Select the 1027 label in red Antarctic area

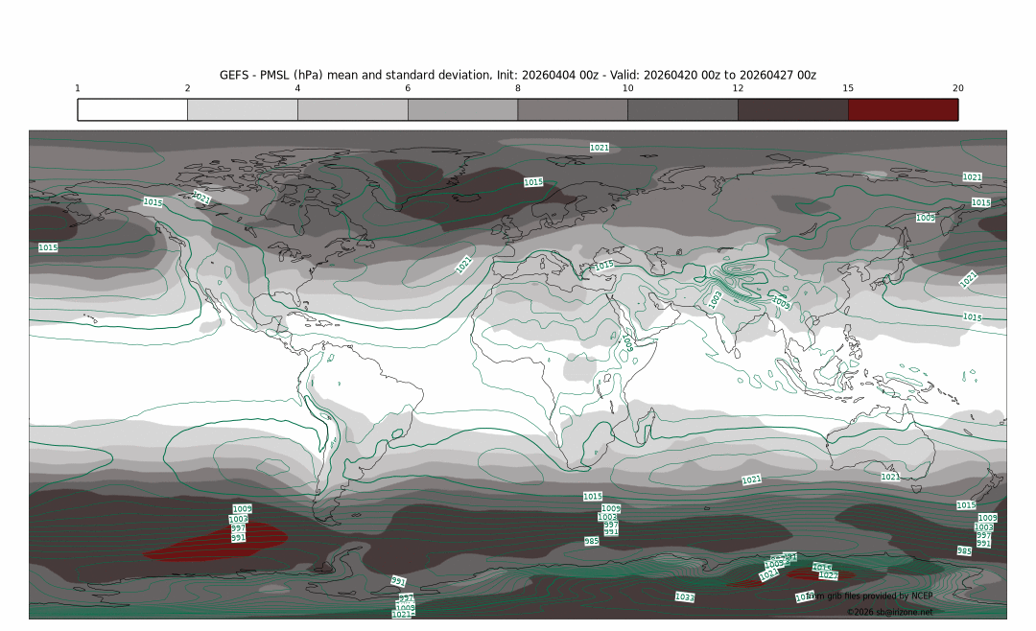coord(828,575)
